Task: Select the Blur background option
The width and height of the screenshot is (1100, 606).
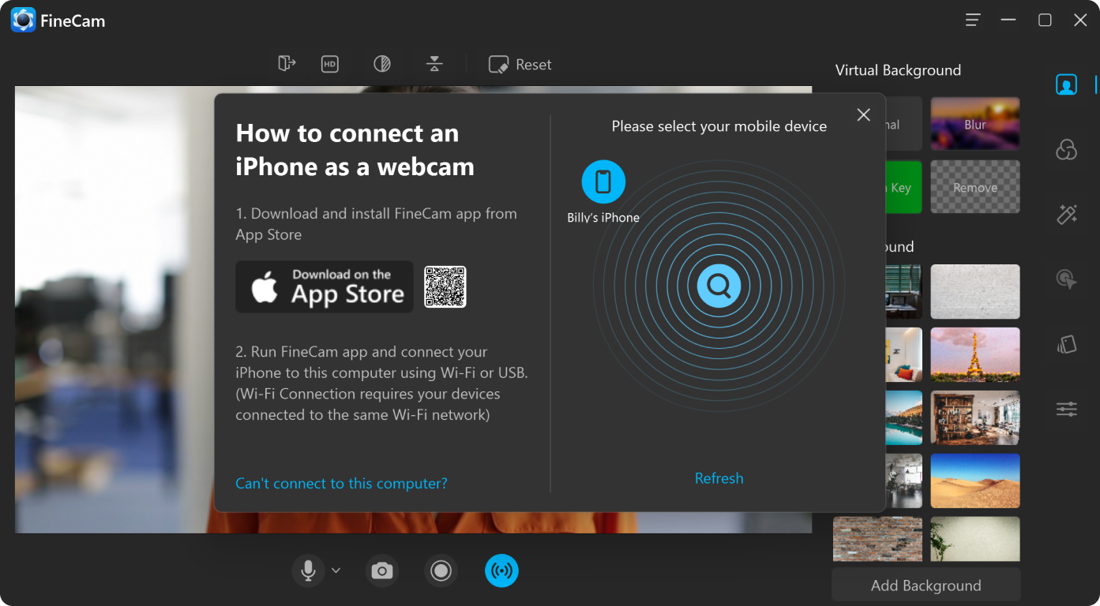Action: [x=975, y=124]
